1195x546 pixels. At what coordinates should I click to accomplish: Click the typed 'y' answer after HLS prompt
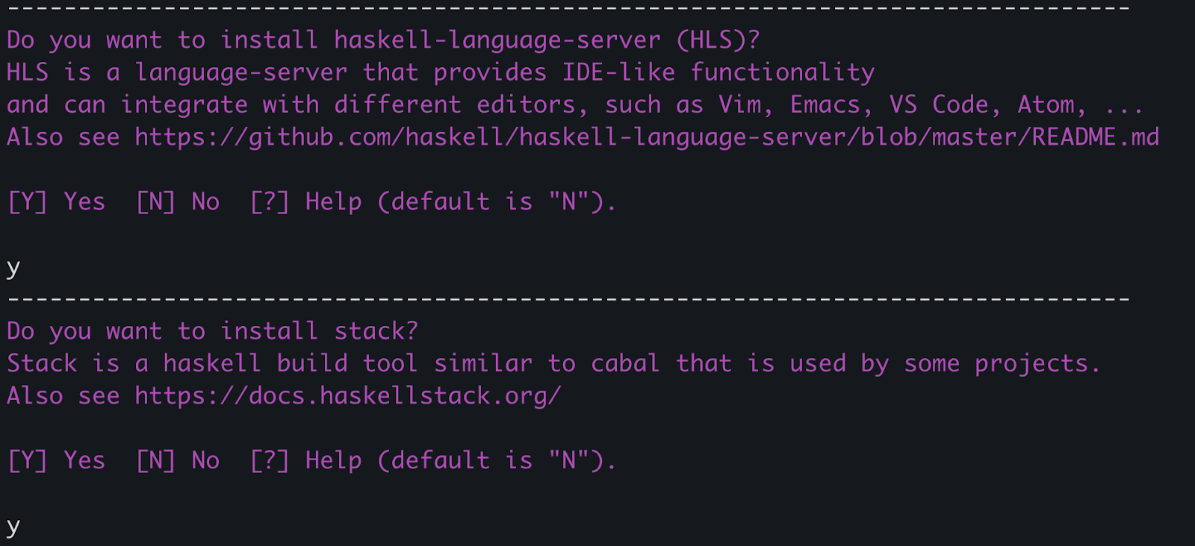pyautogui.click(x=13, y=269)
